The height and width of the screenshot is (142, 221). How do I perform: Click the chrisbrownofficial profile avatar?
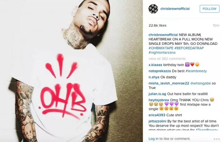tap(153, 9)
